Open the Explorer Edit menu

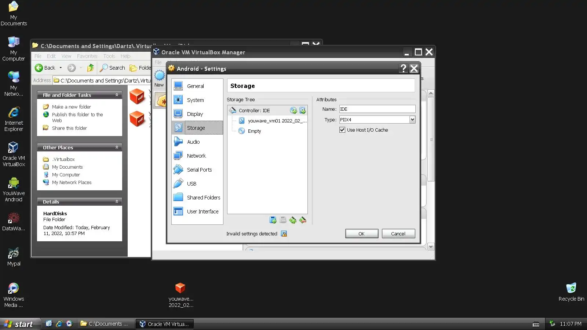[51, 56]
